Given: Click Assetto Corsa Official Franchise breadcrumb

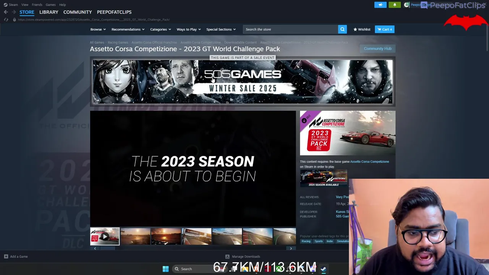Looking at the screenshot, I should (154, 42).
